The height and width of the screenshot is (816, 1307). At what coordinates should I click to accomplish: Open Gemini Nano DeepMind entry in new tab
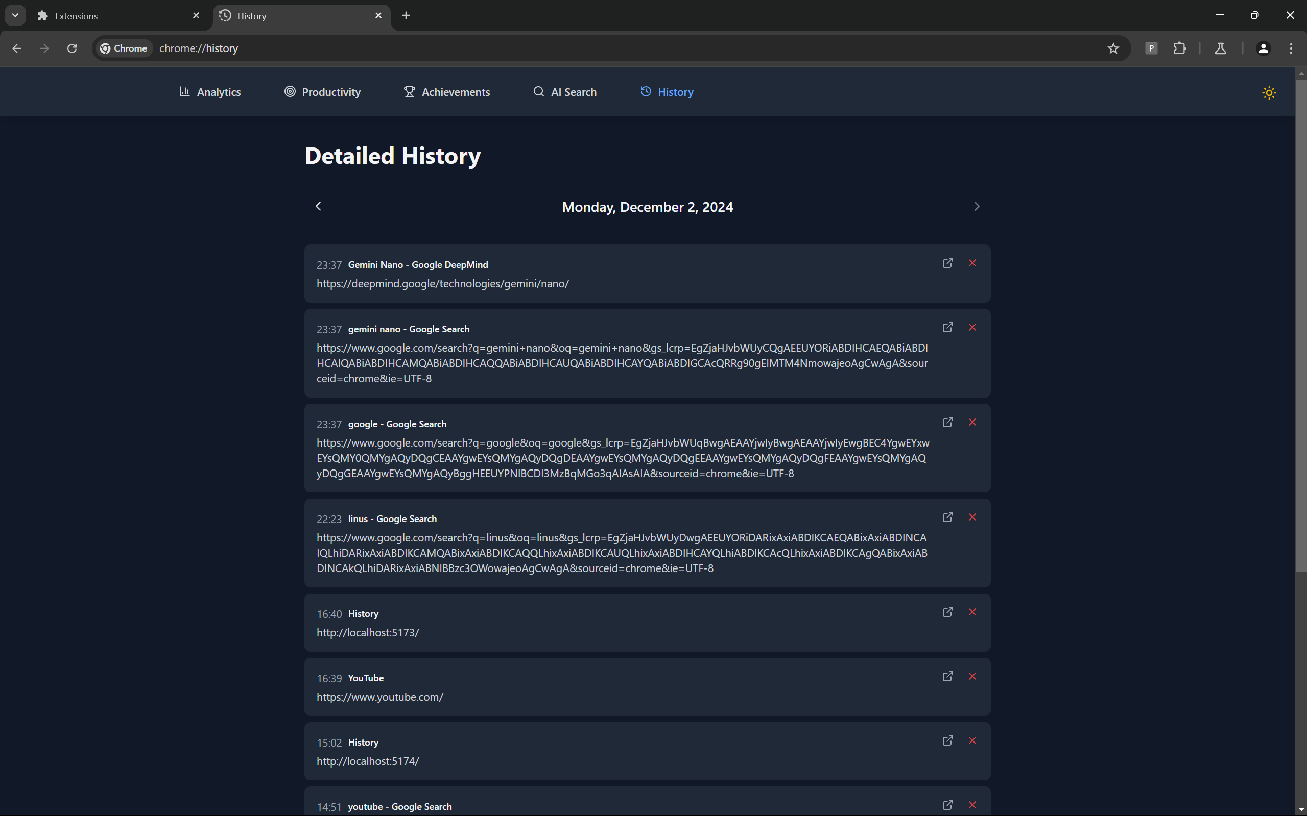(x=947, y=263)
